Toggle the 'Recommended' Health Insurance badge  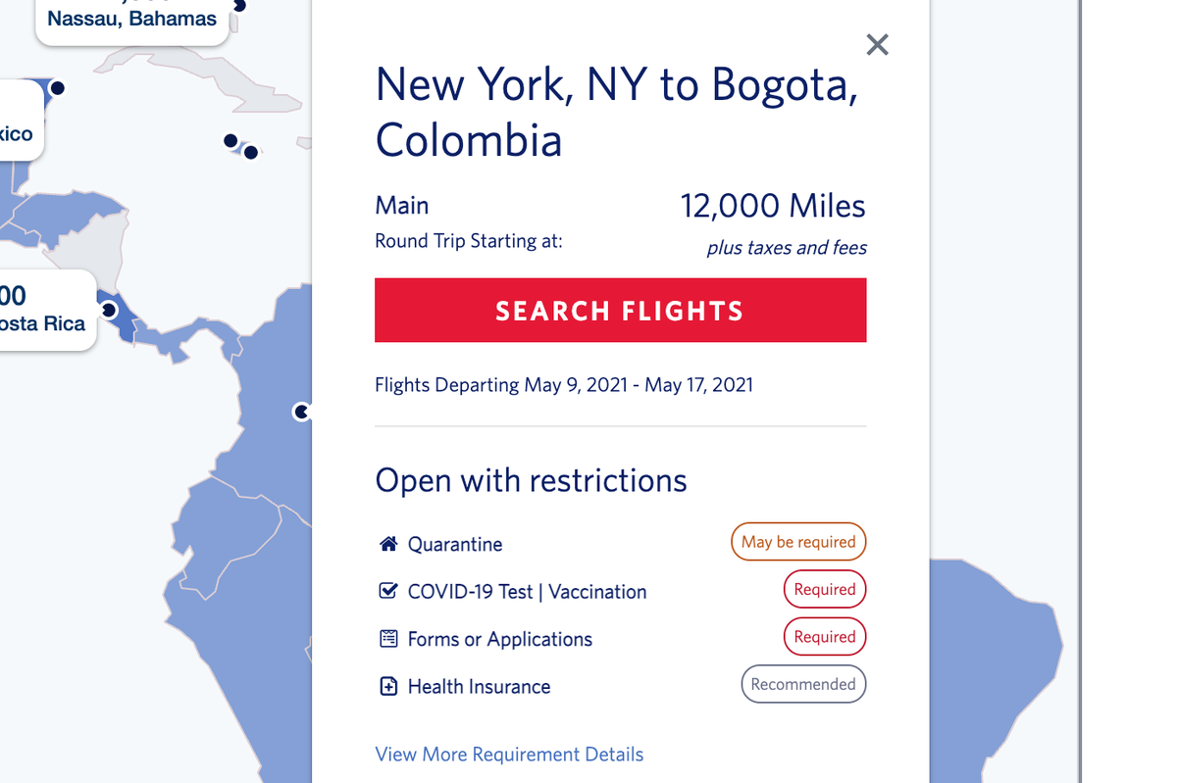coord(803,683)
